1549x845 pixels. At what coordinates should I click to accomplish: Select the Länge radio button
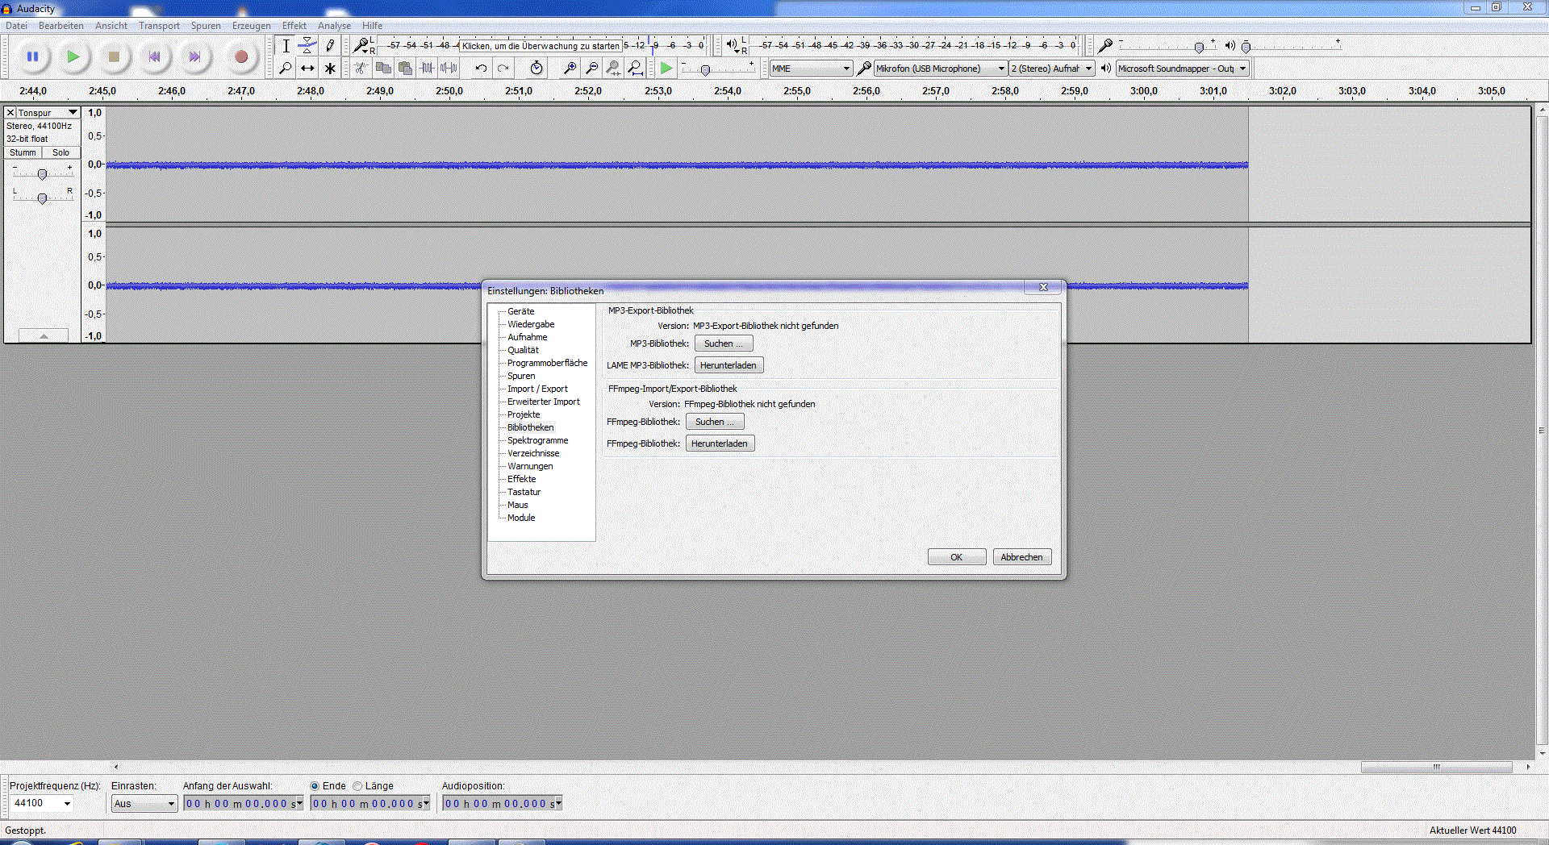[357, 786]
